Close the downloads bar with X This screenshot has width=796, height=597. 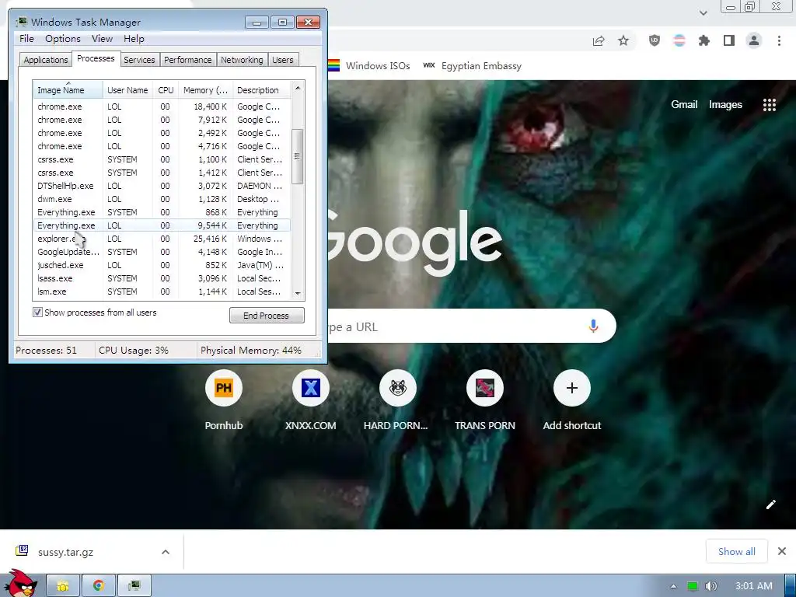coord(782,551)
